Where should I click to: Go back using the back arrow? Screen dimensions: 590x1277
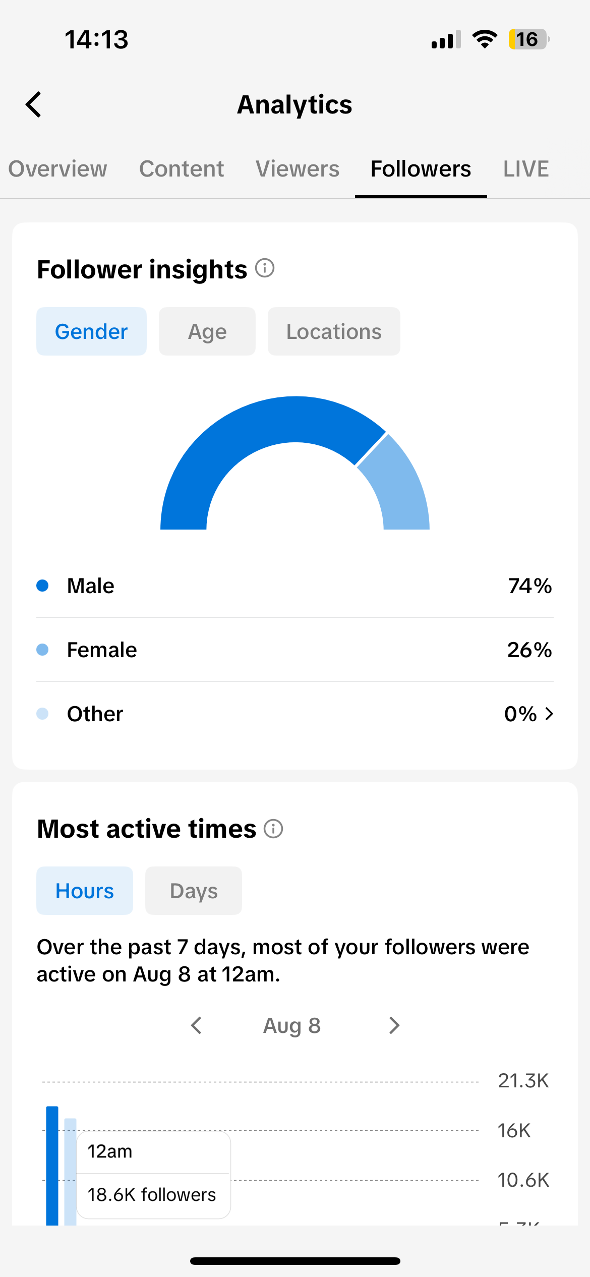point(34,105)
